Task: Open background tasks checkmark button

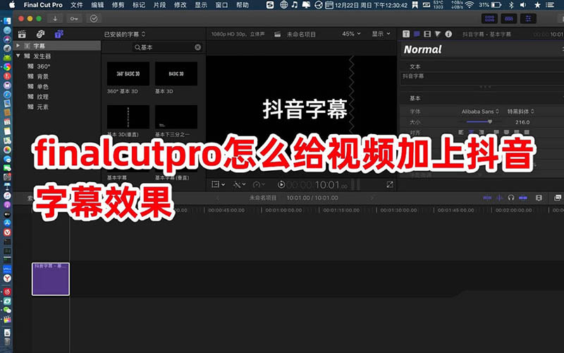Action: (94, 18)
